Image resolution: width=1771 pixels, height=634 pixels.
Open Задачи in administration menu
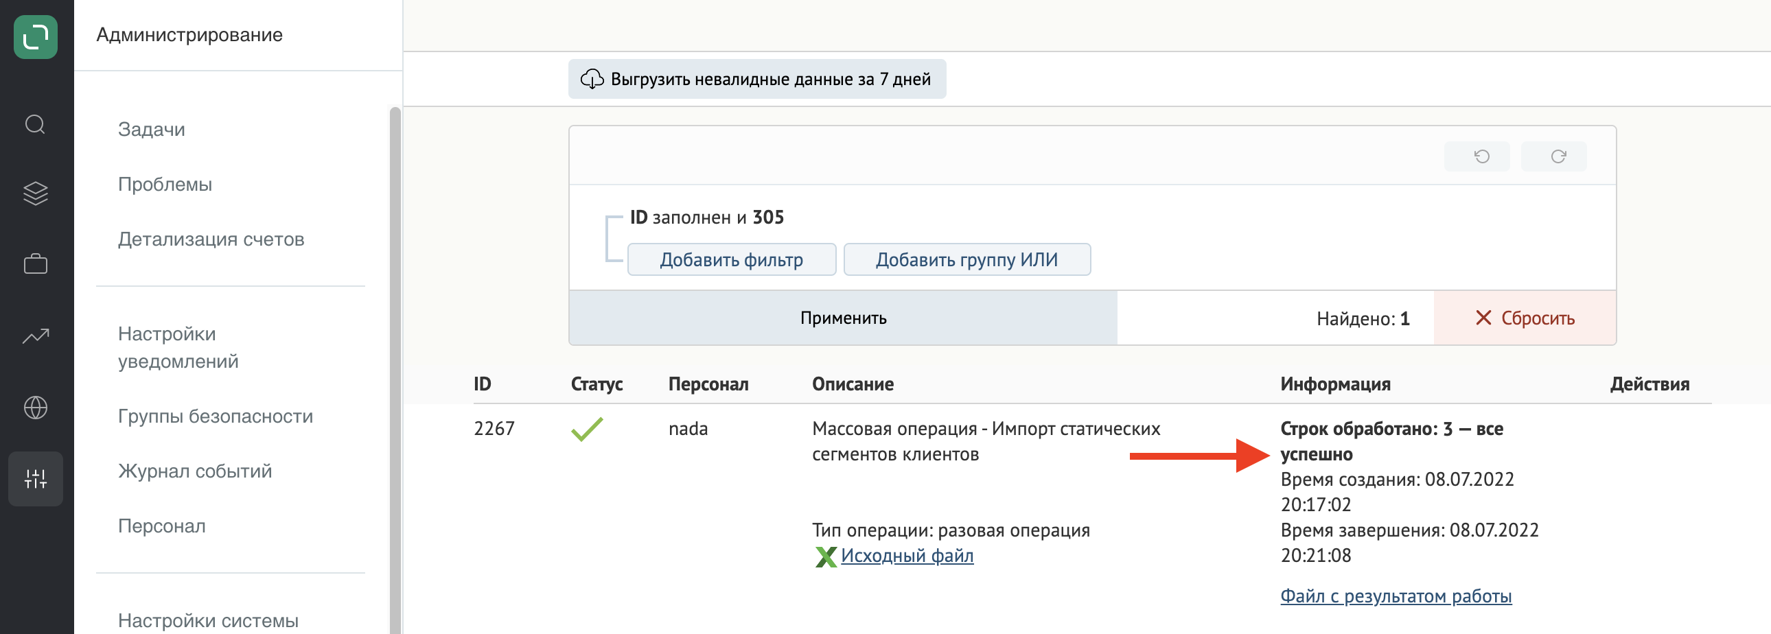[x=151, y=129]
